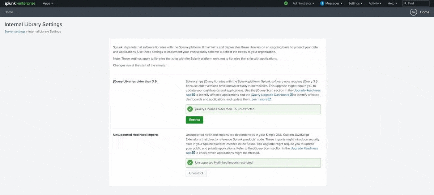Viewport: 434px width, 195px height.
Task: Click the jQuery unrestricted green checkmark icon
Action: (x=190, y=109)
